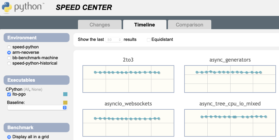Select speed-python environment
This screenshot has height=140, width=279.
coord(9,47)
